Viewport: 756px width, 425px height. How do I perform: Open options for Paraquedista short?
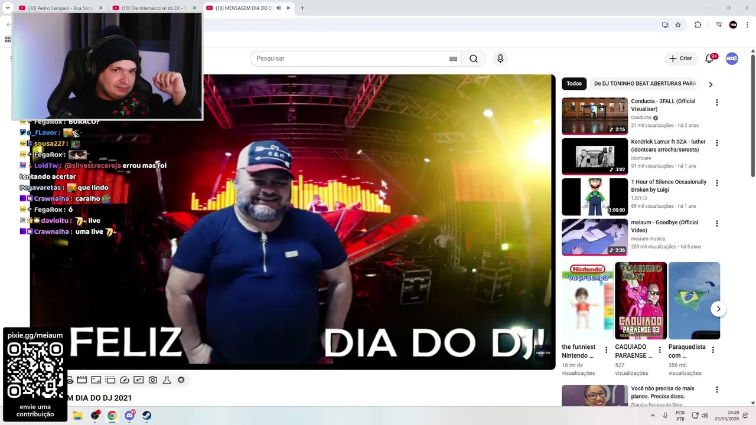[713, 350]
